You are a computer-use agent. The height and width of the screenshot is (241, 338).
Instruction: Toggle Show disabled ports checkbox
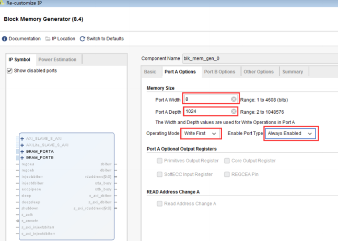click(9, 70)
